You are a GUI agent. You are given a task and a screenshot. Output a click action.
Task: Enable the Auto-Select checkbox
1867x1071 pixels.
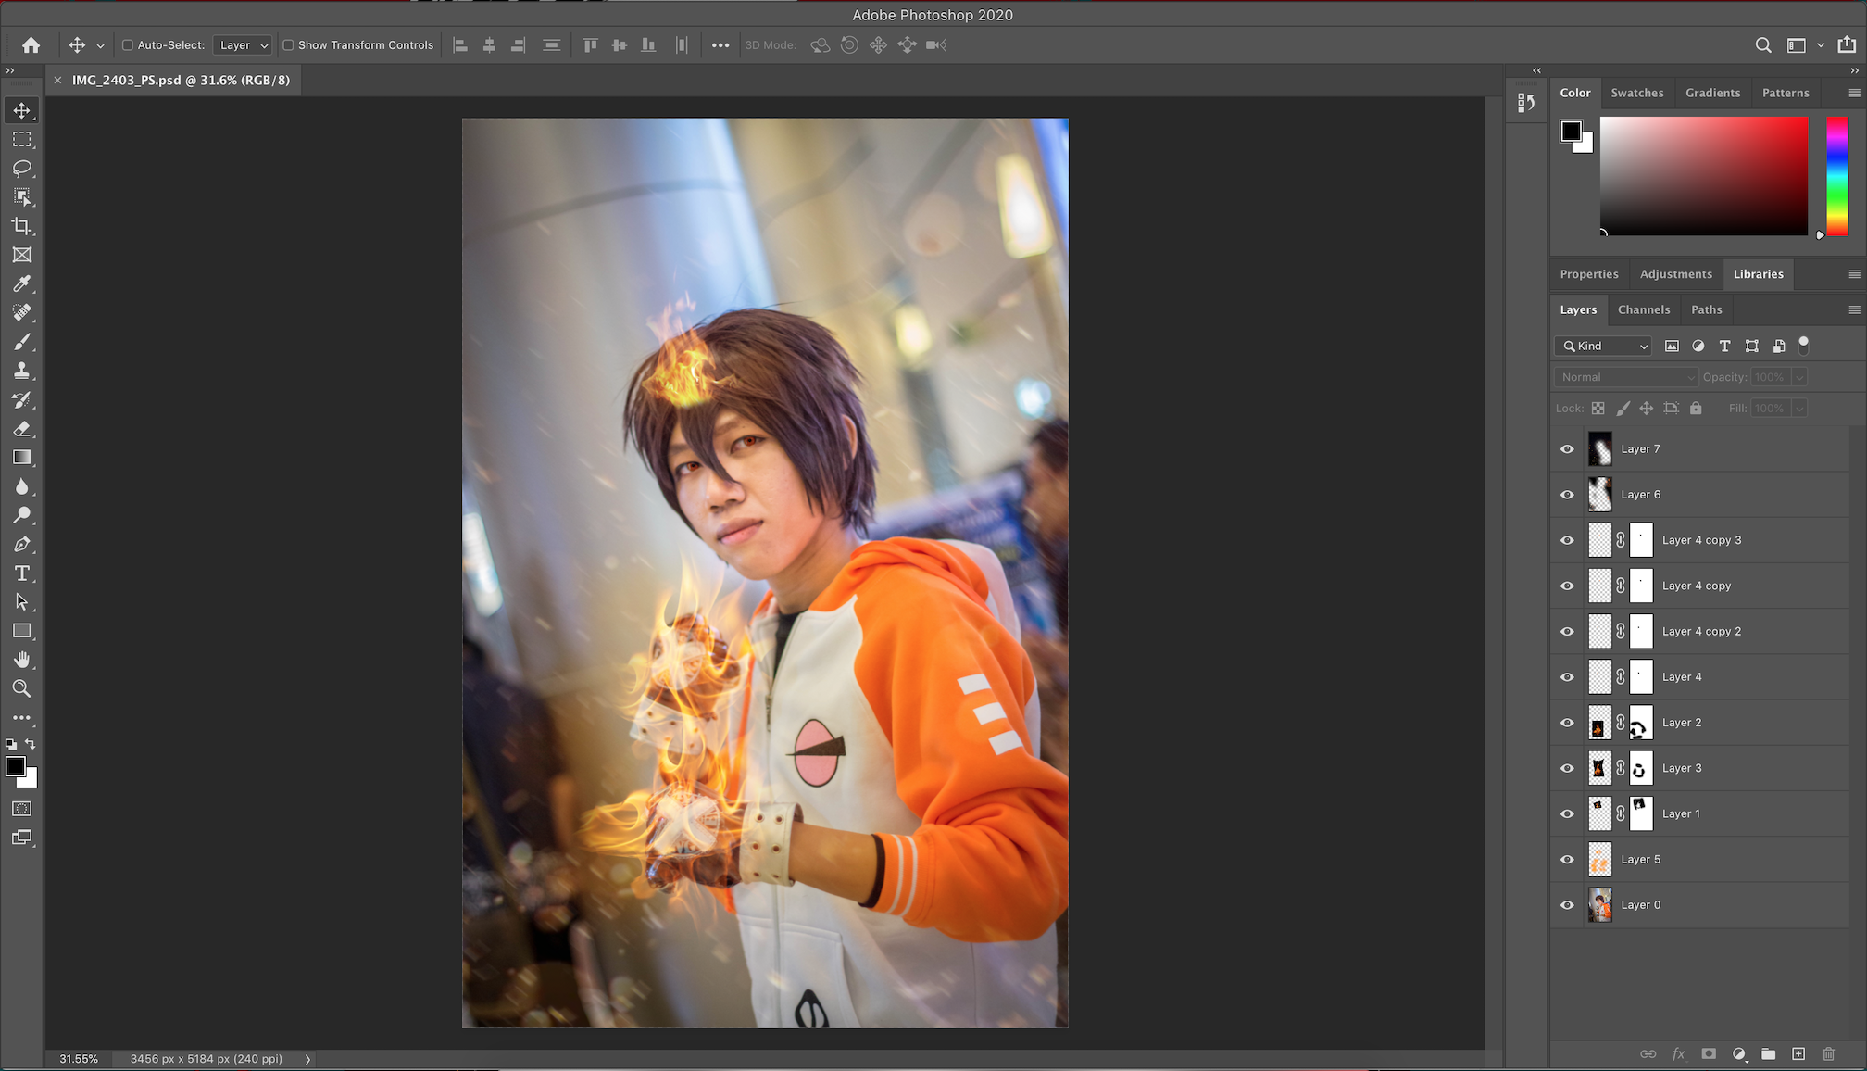[128, 45]
